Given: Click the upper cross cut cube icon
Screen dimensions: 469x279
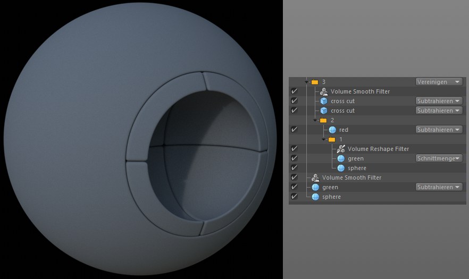Looking at the screenshot, I should (x=324, y=101).
